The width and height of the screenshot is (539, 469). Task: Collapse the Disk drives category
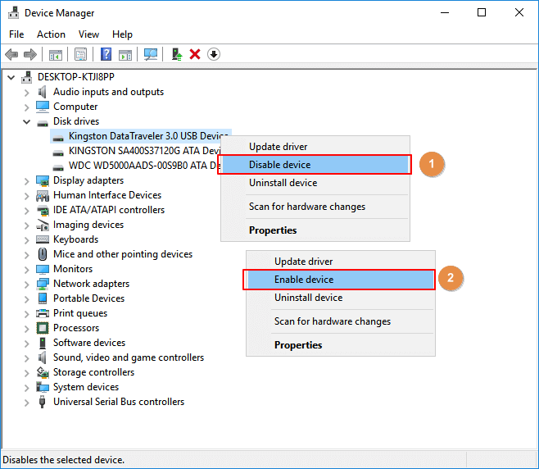[x=27, y=121]
